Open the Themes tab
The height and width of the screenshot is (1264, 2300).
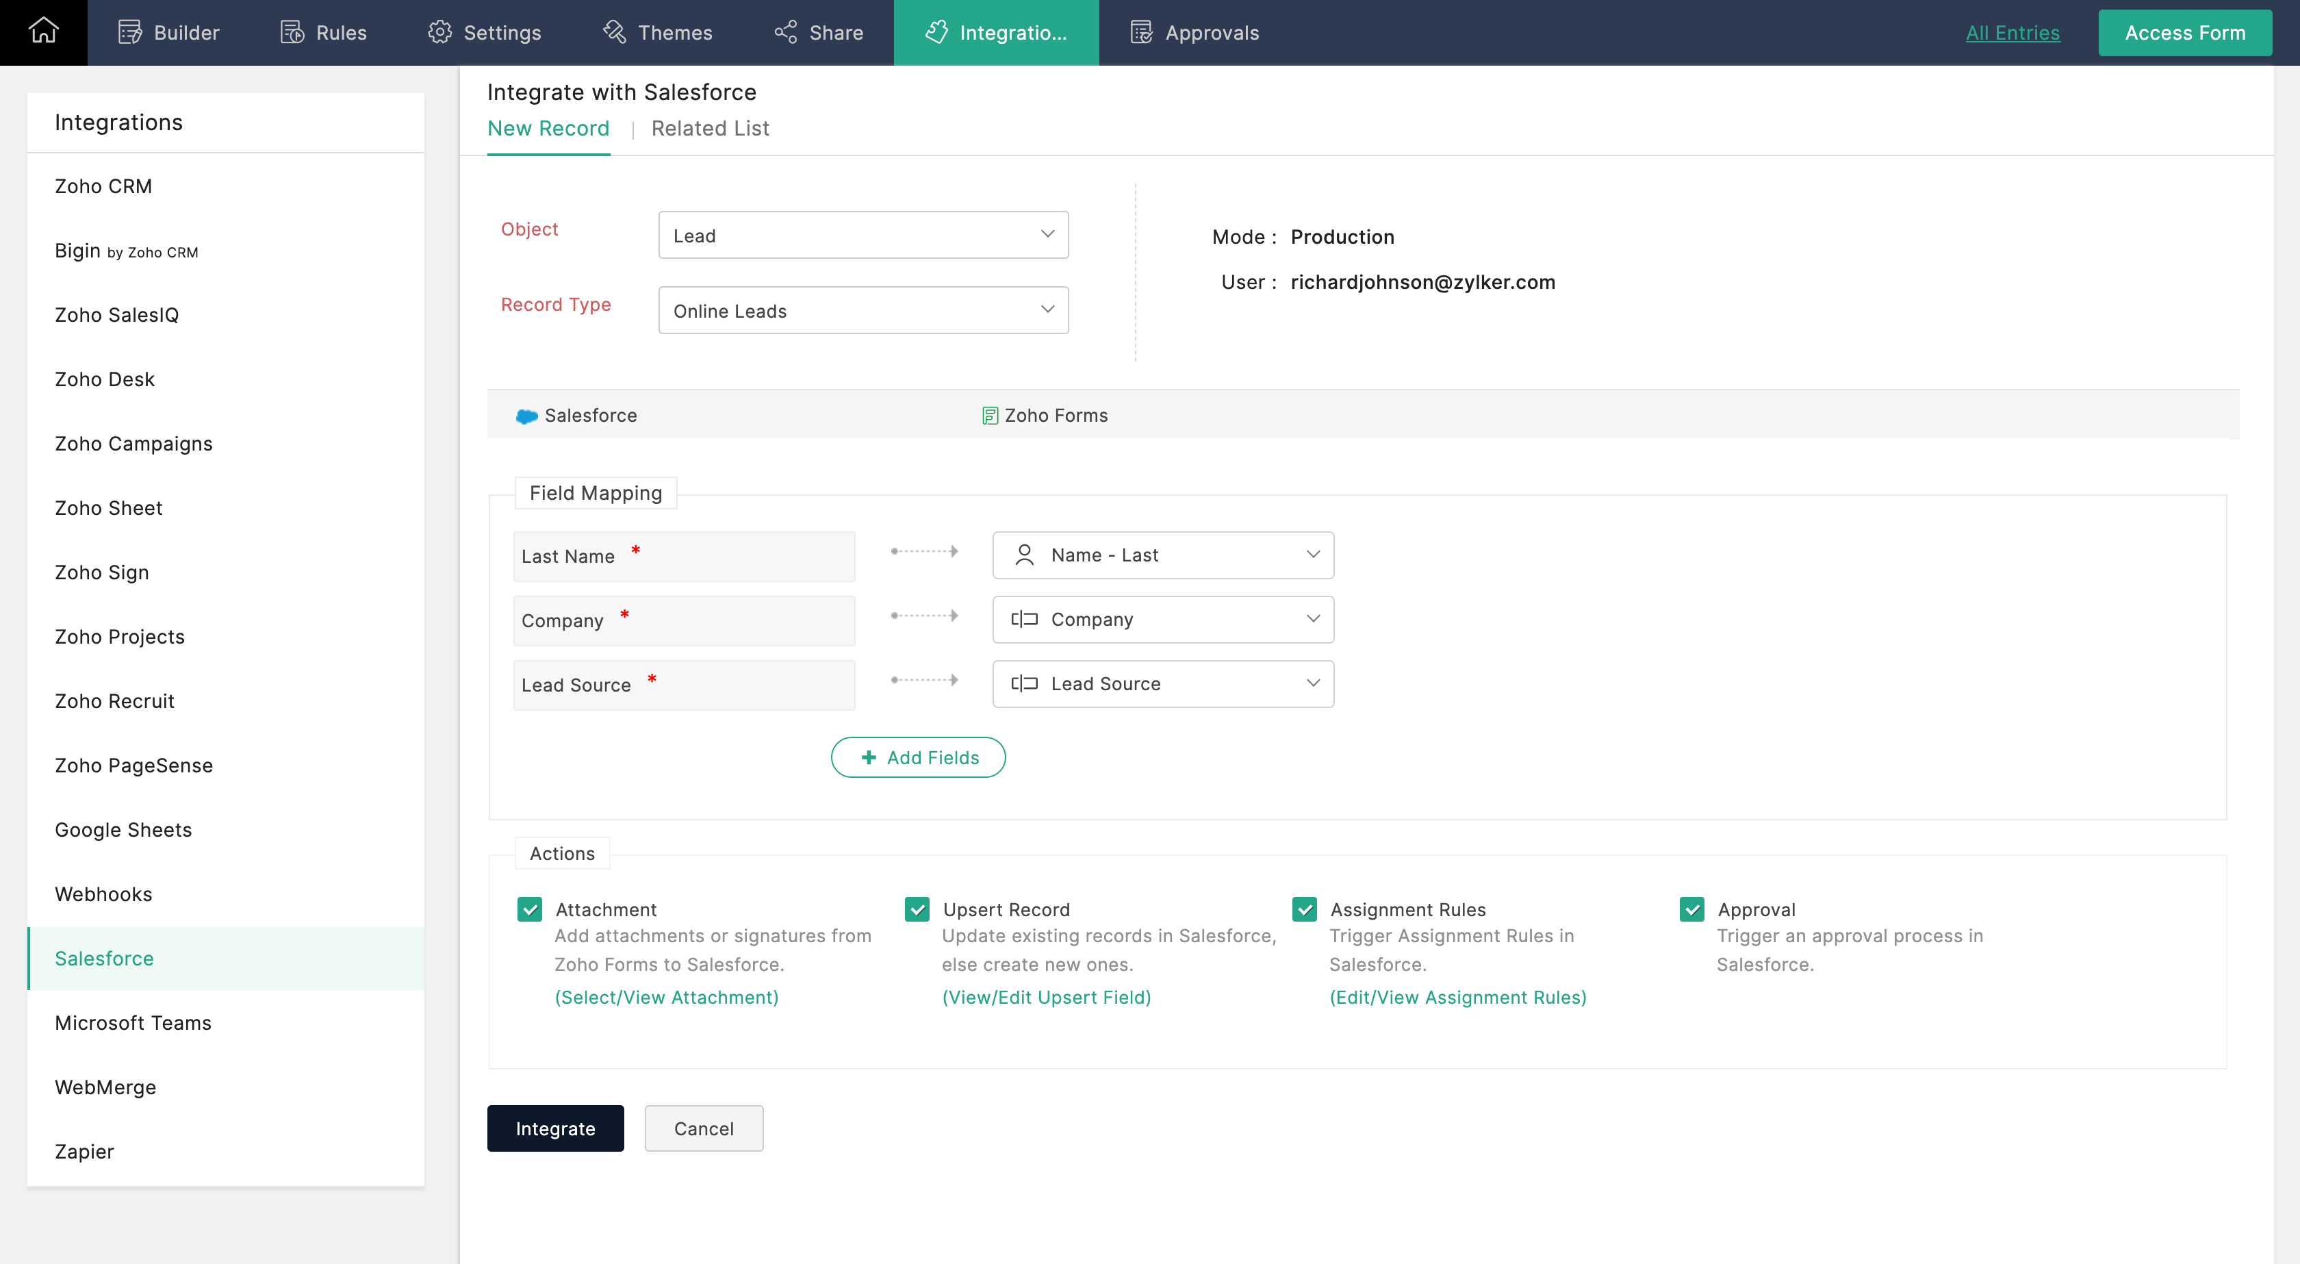(x=657, y=32)
